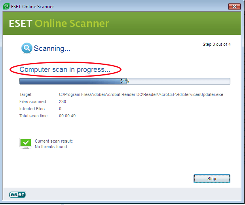The height and width of the screenshot is (205, 245).
Task: Click the 'No threats found.' text
Action: [x=51, y=147]
